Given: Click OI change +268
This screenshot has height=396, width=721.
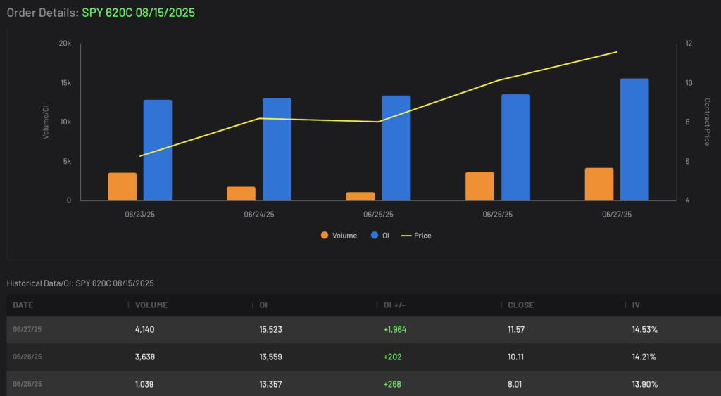Looking at the screenshot, I should [x=392, y=384].
